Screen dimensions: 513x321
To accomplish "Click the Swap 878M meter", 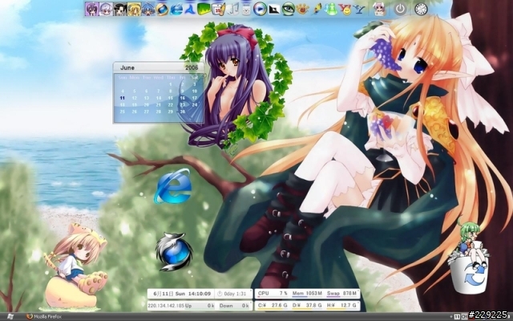I will pyautogui.click(x=341, y=294).
